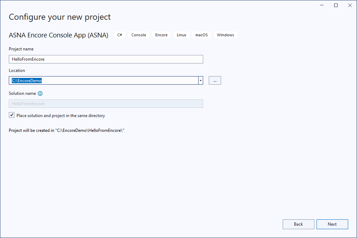Click the Windows tag

(x=225, y=35)
